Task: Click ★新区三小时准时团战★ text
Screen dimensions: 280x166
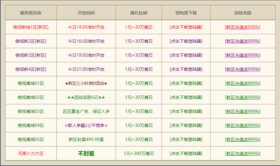Action: [86, 83]
